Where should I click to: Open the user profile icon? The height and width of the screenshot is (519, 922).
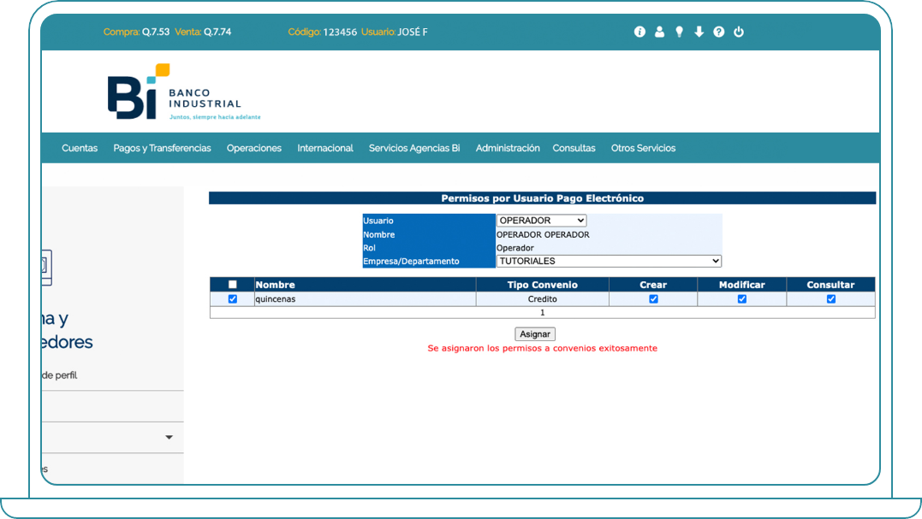pyautogui.click(x=660, y=32)
